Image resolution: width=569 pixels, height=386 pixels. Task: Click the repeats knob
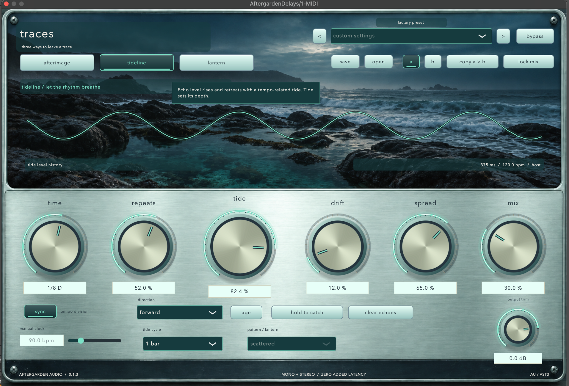pyautogui.click(x=144, y=246)
